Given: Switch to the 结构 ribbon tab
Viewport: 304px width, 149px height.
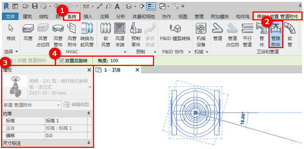Looking at the screenshot, I should pos(43,16).
